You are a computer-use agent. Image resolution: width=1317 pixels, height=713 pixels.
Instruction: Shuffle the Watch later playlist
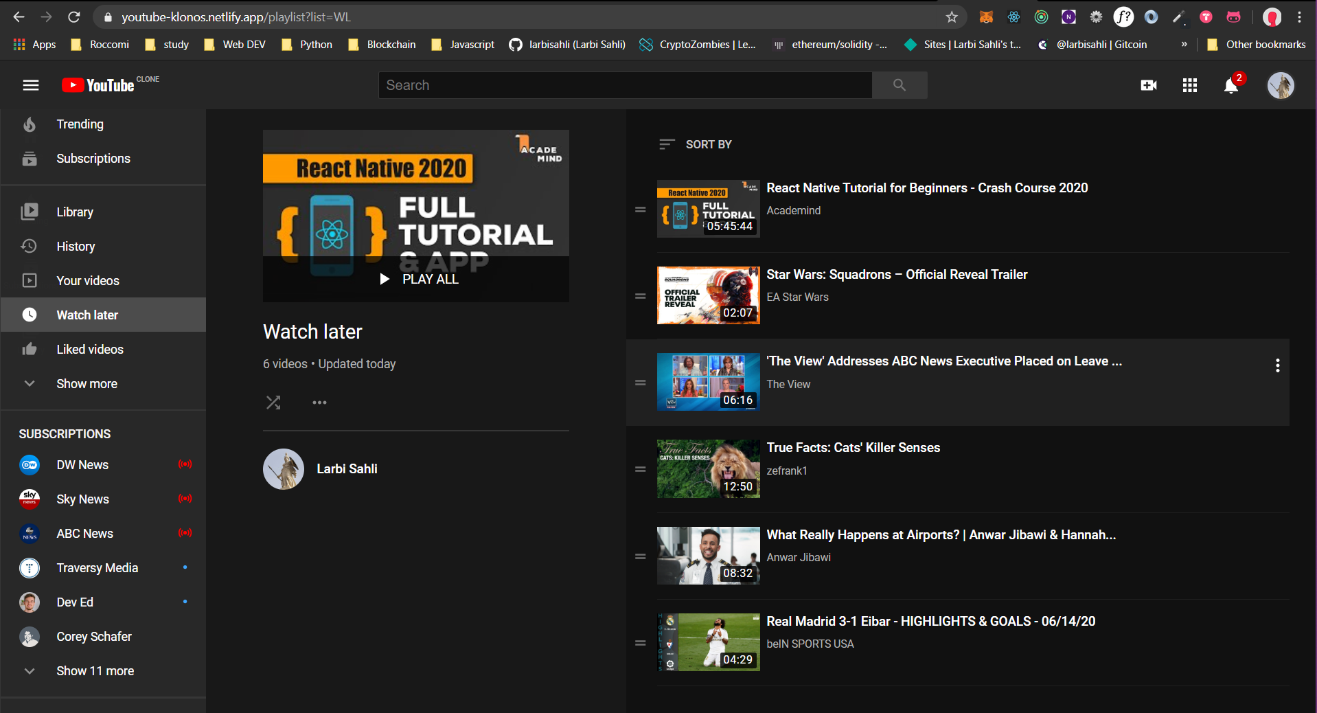[273, 403]
